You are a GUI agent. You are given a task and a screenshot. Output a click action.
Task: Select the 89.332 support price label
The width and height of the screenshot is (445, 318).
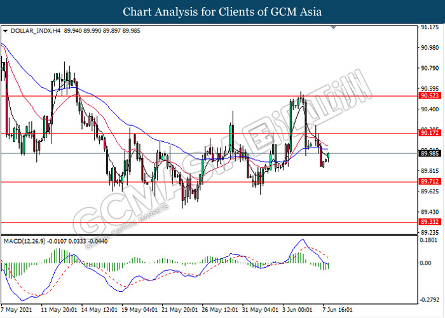pos(430,222)
